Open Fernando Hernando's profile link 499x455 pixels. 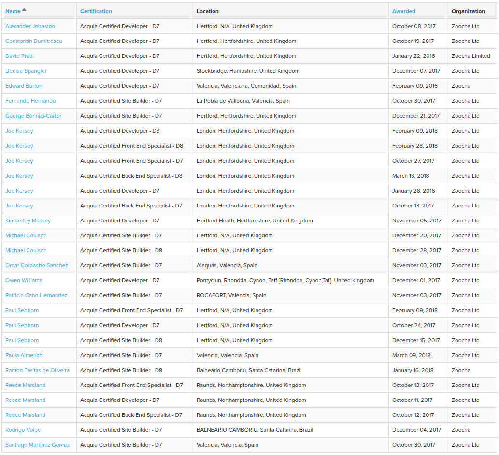pos(30,101)
